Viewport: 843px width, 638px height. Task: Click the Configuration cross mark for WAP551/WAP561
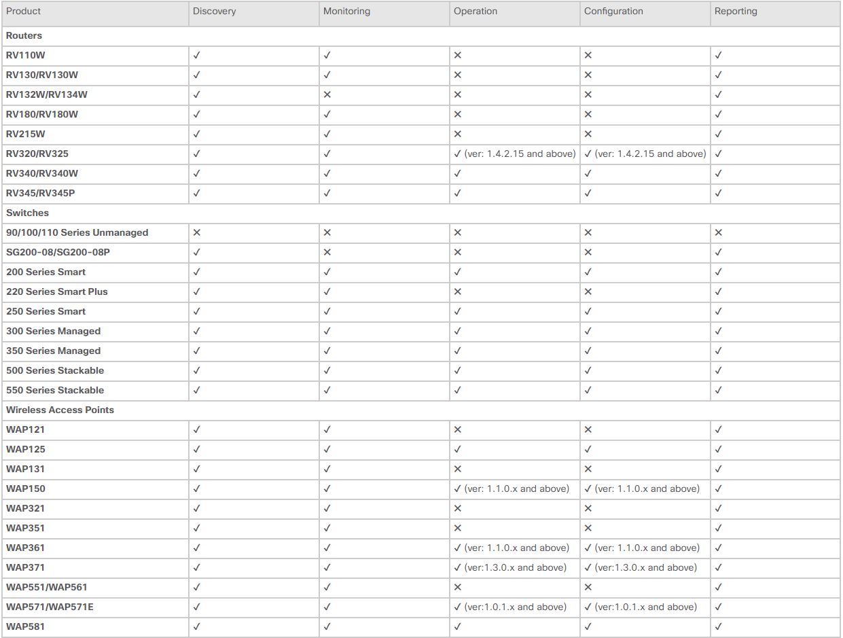tap(588, 587)
